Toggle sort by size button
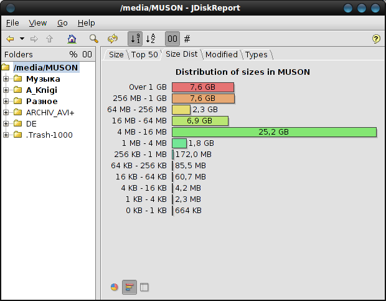 click(135, 39)
